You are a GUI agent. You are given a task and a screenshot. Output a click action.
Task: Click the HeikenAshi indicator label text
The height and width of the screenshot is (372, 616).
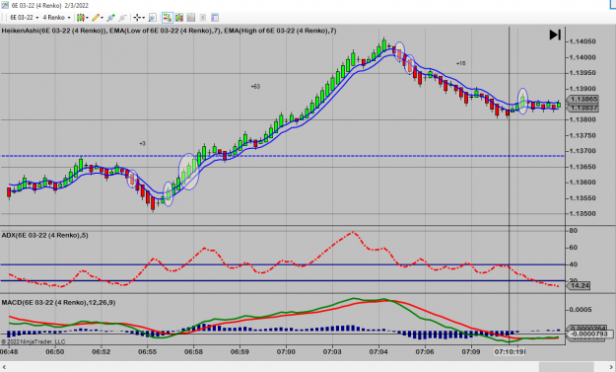point(54,31)
